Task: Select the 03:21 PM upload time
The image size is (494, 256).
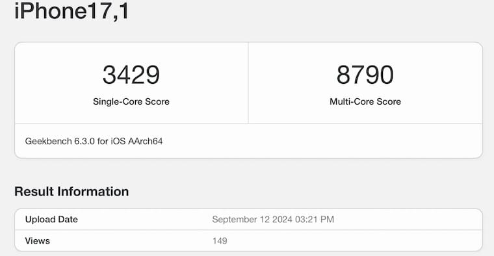Action: click(x=315, y=219)
